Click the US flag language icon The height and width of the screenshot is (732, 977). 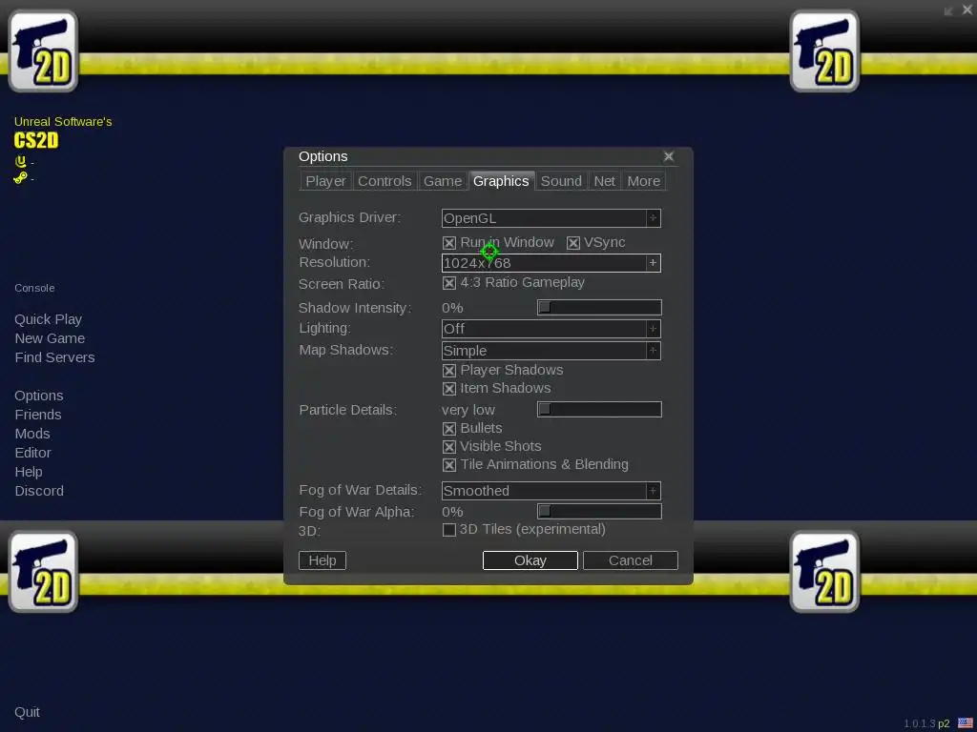(966, 723)
